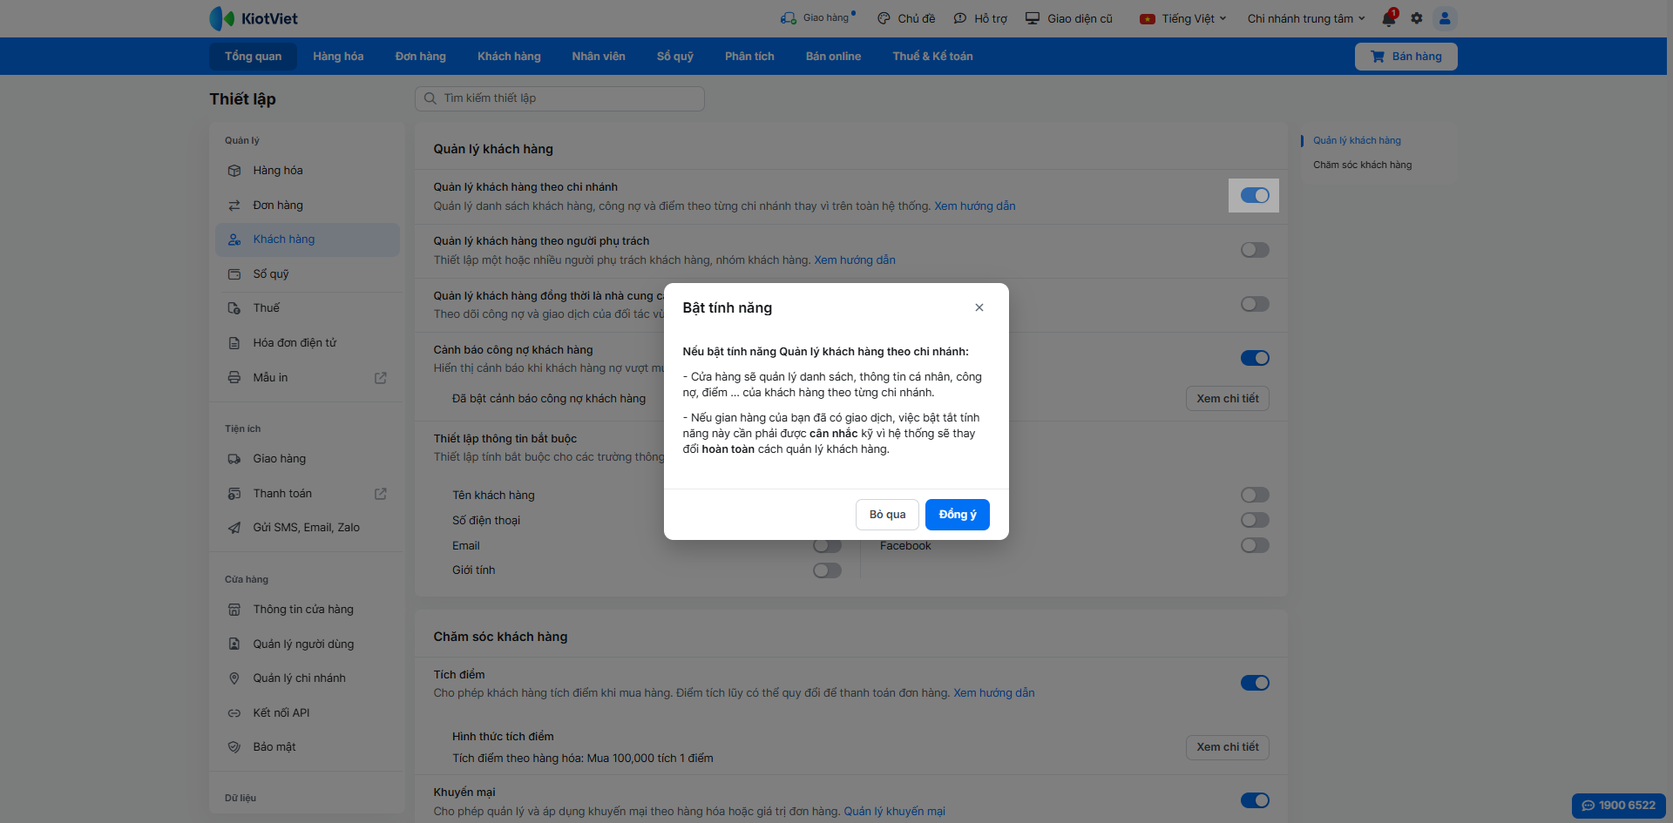Jump to Chăm sóc khách hàng section anchor
This screenshot has width=1673, height=823.
click(x=1362, y=165)
